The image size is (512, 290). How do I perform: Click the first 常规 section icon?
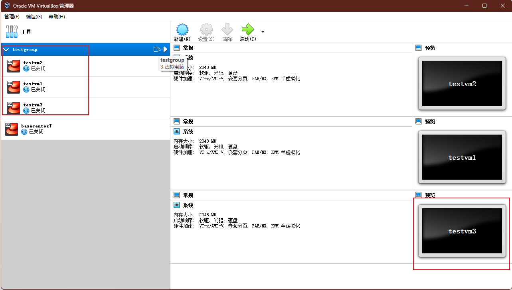177,48
